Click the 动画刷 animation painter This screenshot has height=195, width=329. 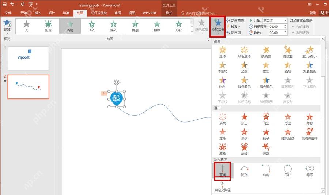(x=233, y=33)
